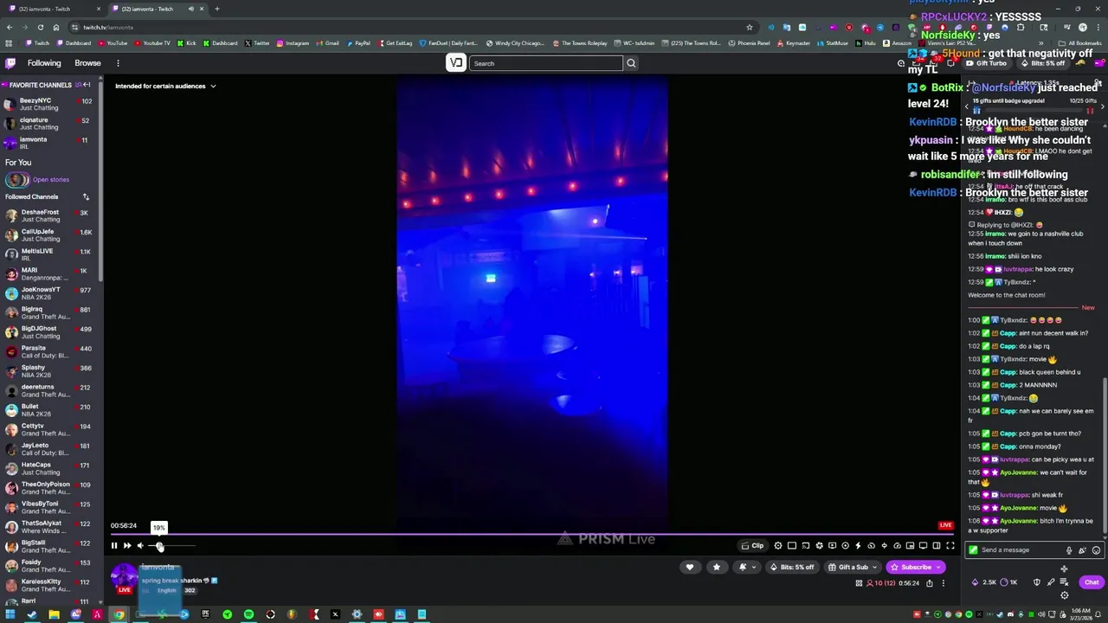Enter fullscreen mode

tap(950, 545)
